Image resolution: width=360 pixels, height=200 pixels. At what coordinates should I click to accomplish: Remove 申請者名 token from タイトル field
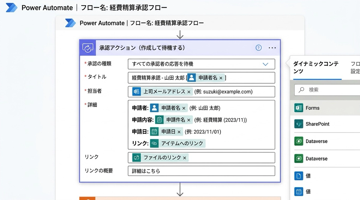coord(221,78)
